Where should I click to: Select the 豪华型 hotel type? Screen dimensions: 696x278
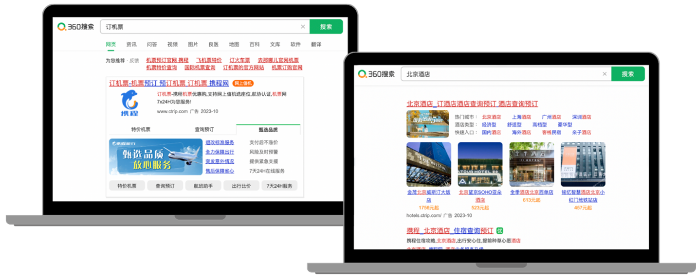(x=565, y=125)
